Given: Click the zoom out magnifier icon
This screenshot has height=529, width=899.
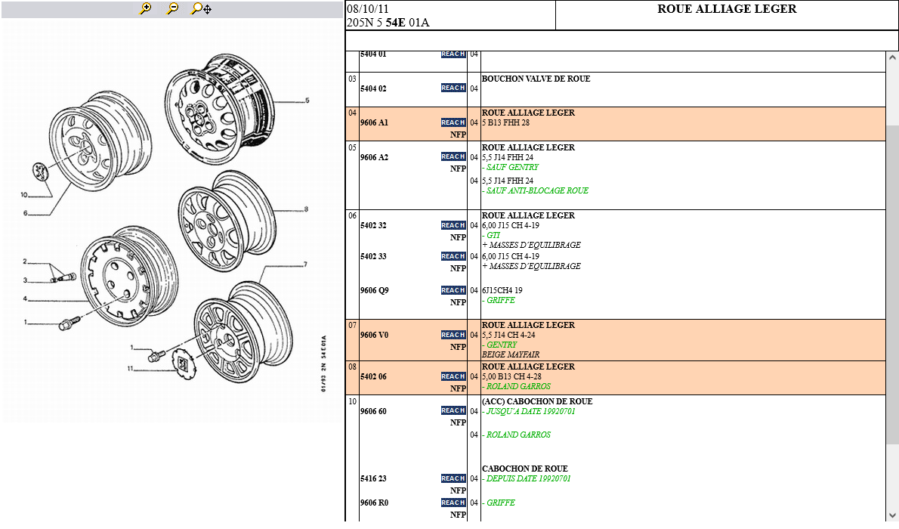Looking at the screenshot, I should 173,8.
